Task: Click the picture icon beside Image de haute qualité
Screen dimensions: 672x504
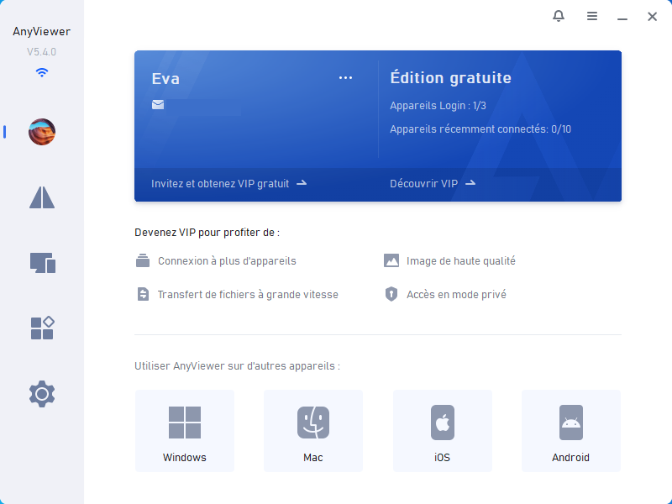Action: 391,260
